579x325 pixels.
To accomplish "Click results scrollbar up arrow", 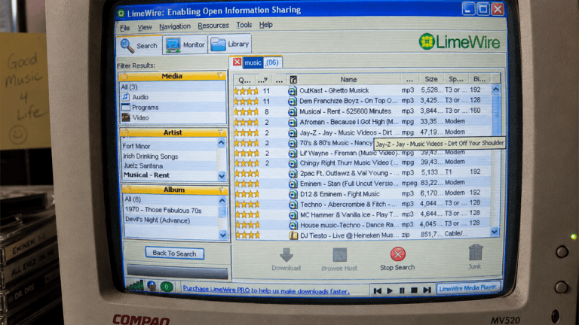I will [495, 89].
